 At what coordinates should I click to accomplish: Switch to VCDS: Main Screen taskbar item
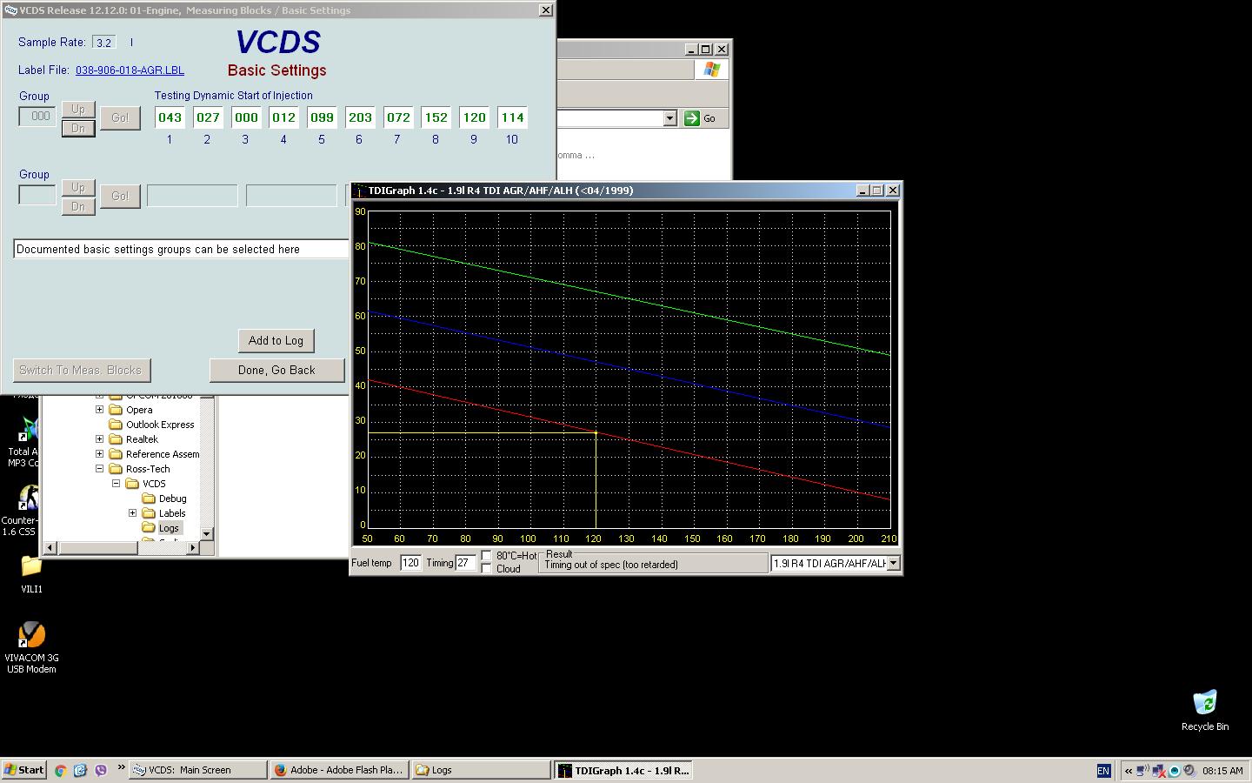198,770
